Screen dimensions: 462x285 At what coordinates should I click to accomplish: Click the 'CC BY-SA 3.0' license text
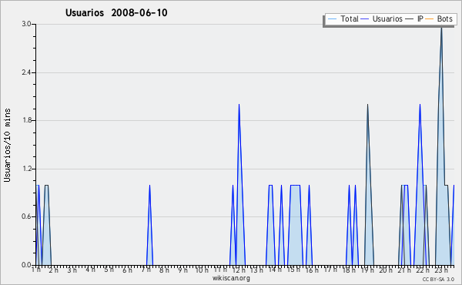pyautogui.click(x=438, y=279)
